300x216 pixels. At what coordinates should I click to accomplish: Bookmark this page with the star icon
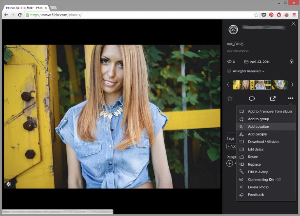pyautogui.click(x=256, y=15)
